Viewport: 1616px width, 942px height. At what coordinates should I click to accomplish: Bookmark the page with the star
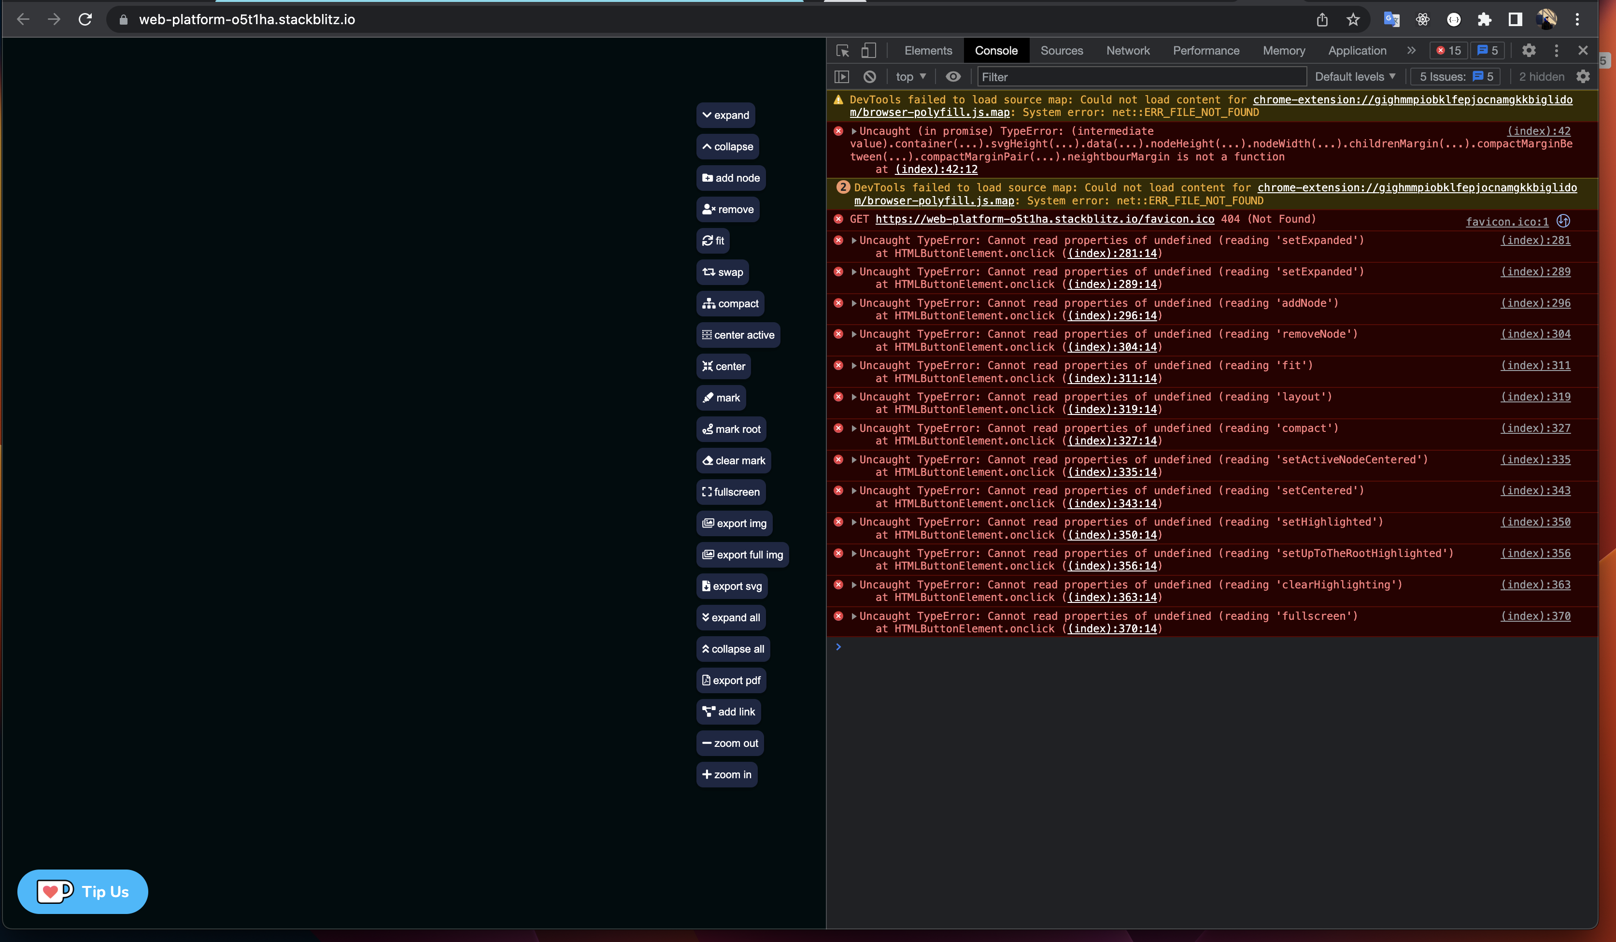tap(1353, 19)
